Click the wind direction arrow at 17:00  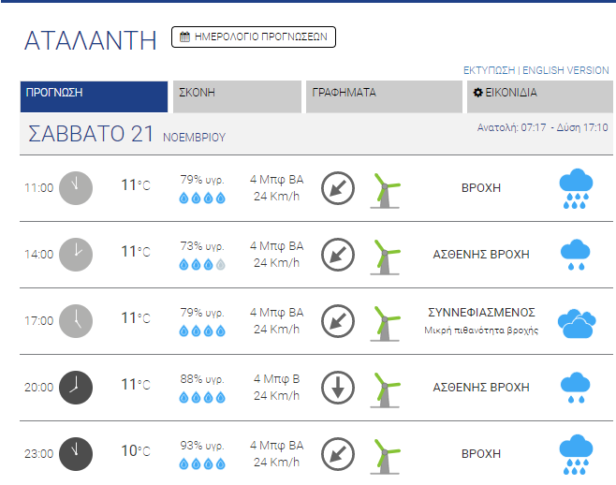tap(338, 321)
